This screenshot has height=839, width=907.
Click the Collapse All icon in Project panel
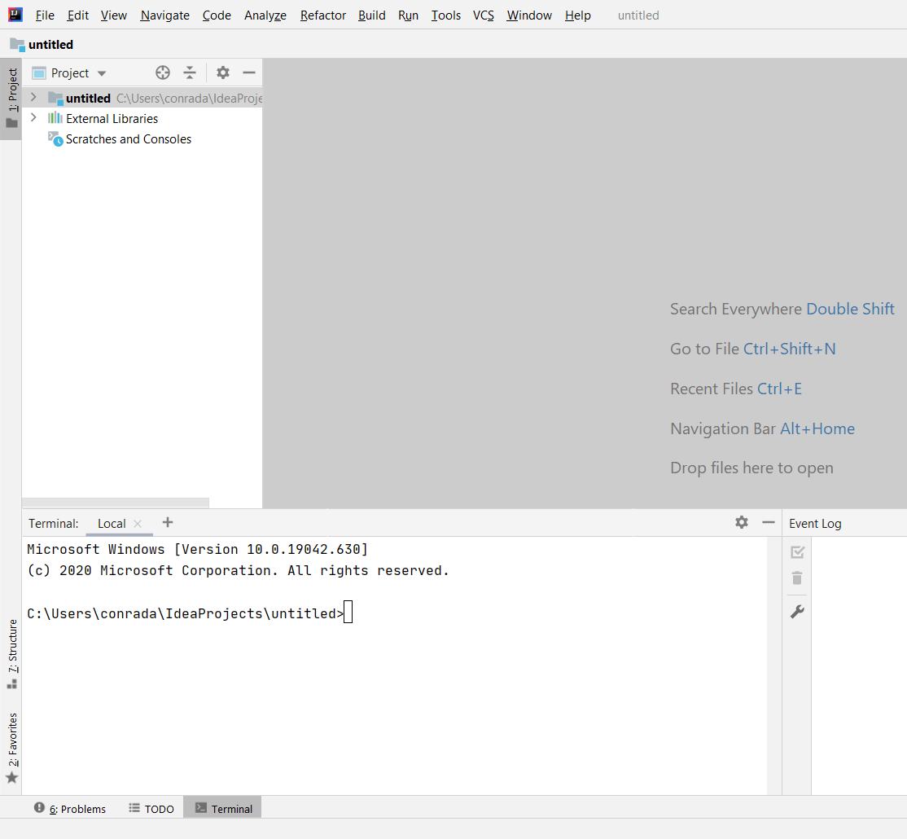coord(190,72)
